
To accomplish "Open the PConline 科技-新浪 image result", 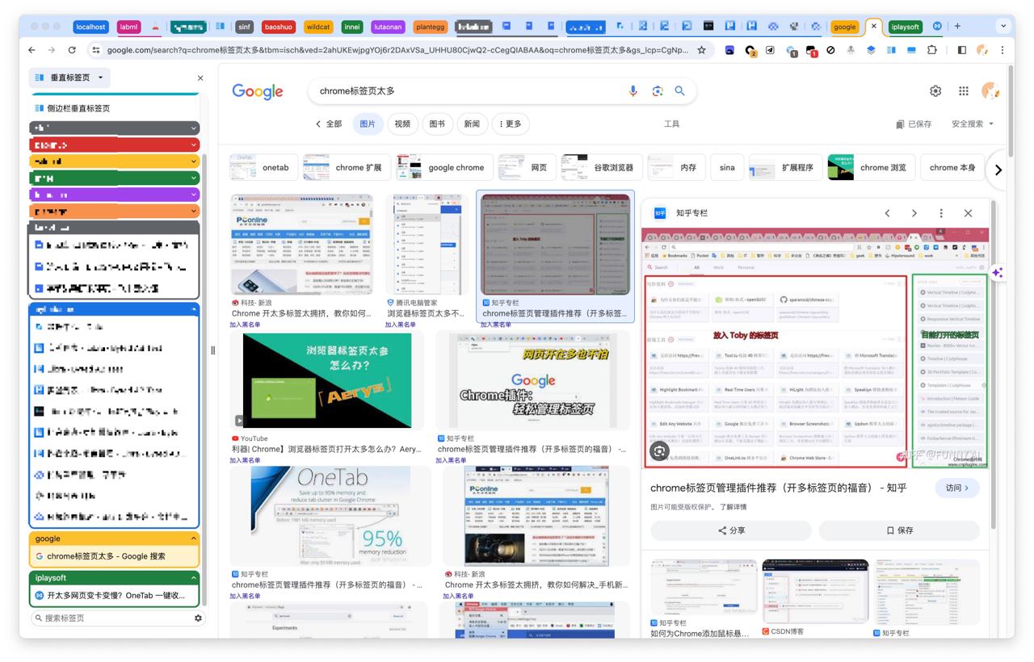I will pos(301,245).
